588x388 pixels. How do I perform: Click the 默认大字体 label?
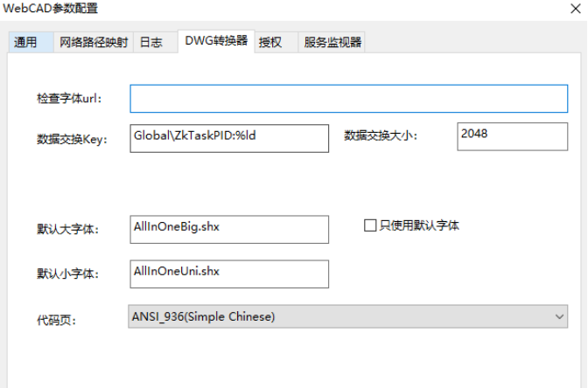point(67,229)
